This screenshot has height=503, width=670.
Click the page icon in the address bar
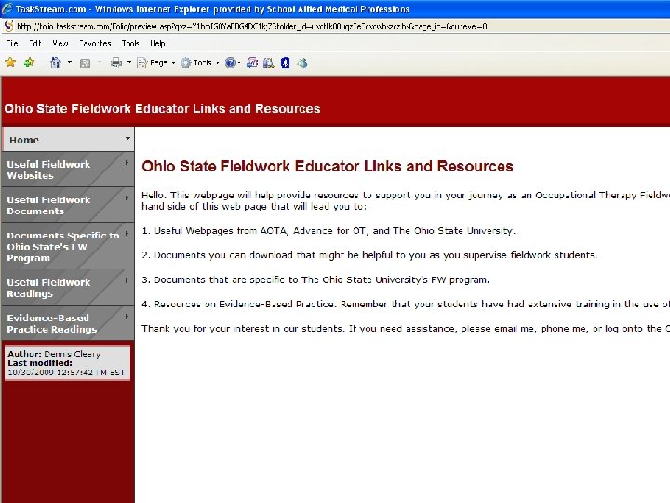point(8,26)
